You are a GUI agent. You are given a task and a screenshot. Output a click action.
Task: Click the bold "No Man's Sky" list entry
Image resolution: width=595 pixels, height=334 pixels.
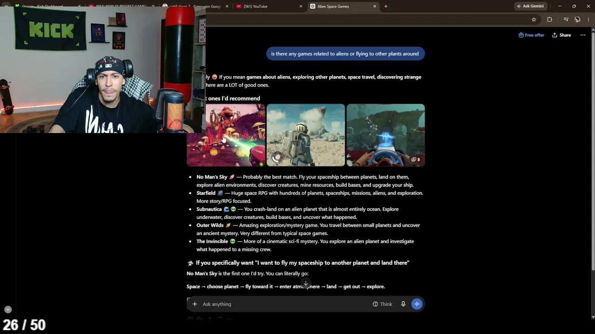[x=212, y=177]
